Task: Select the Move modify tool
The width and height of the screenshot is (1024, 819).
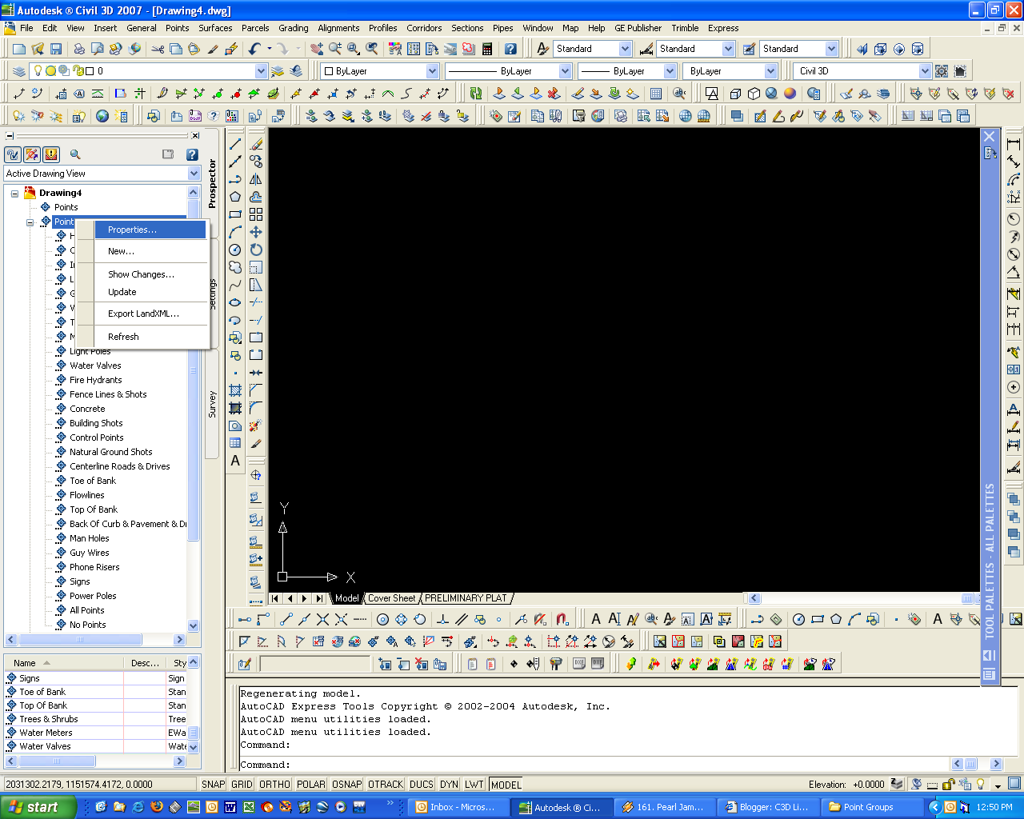Action: pyautogui.click(x=256, y=232)
